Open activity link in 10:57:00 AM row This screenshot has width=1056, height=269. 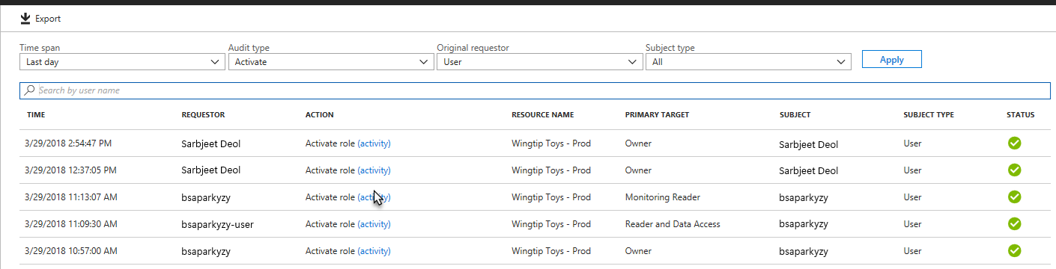pyautogui.click(x=374, y=250)
